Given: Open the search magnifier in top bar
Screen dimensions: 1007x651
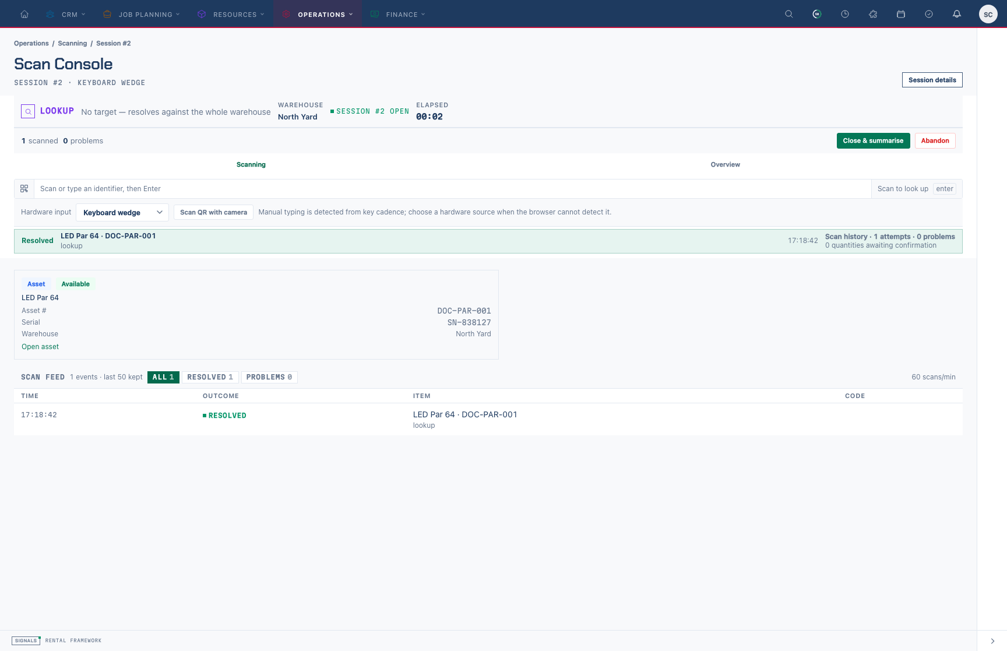Looking at the screenshot, I should click(789, 14).
